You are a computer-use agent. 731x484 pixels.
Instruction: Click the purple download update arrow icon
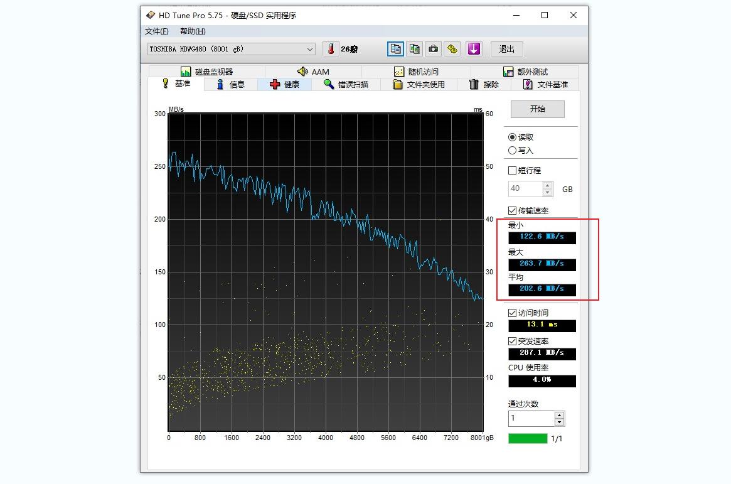click(x=474, y=48)
